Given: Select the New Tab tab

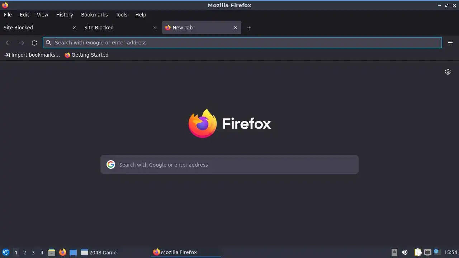Looking at the screenshot, I should coord(202,28).
